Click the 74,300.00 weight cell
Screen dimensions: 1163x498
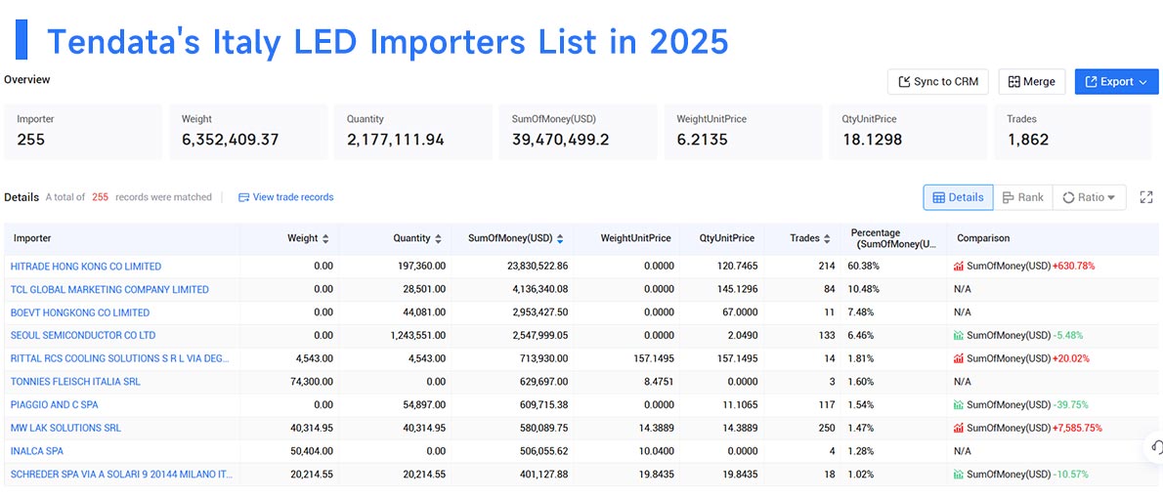[312, 382]
